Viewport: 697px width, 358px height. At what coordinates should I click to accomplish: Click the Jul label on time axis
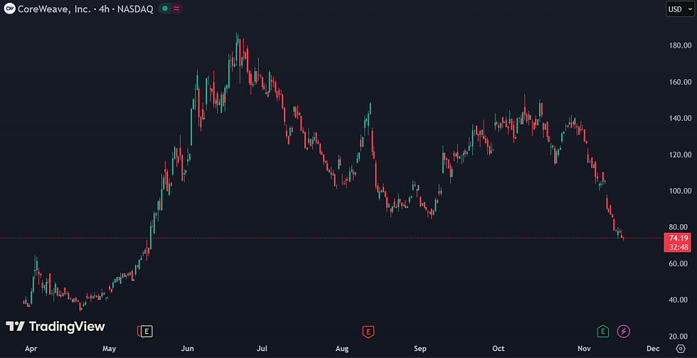[262, 349]
